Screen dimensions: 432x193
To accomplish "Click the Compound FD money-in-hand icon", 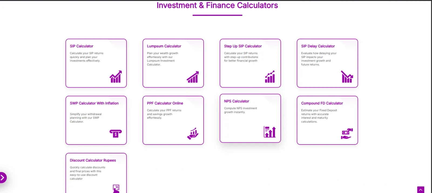I will pos(347,134).
